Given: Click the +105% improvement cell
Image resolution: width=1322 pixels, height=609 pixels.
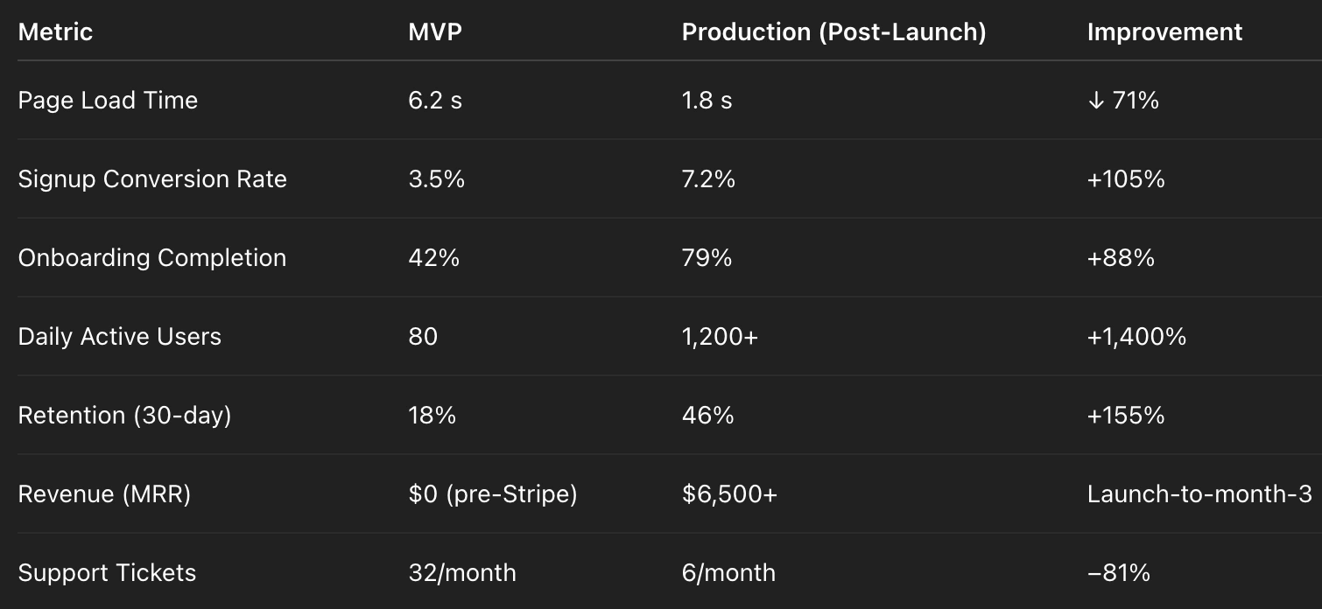Looking at the screenshot, I should (1126, 179).
